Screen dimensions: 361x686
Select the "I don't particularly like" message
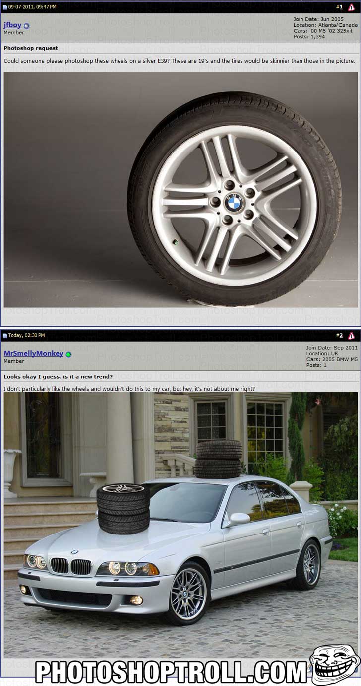129,388
